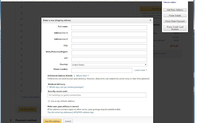Click 'Paste Credit Card Number' button
The image size is (197, 123).
pos(175,28)
